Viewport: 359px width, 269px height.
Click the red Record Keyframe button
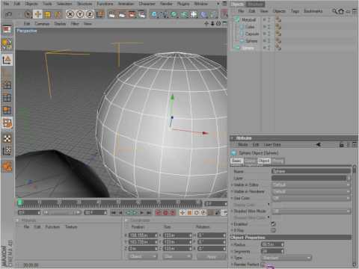tap(159, 212)
